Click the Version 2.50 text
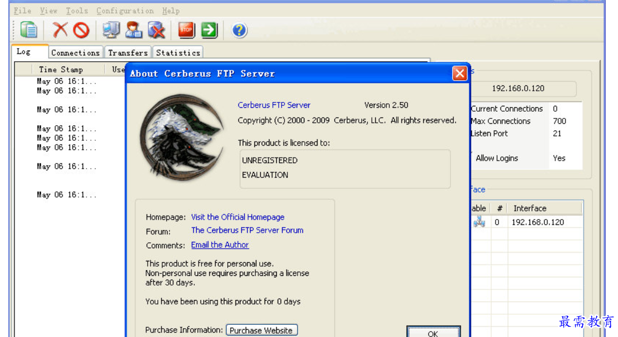The width and height of the screenshot is (618, 337). [x=386, y=105]
